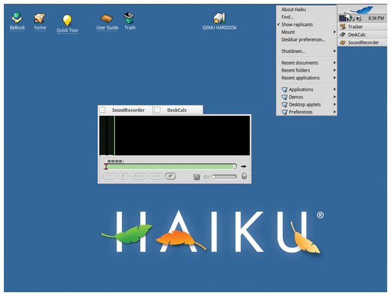Click the volume speaker tray icon in Deskbar

358,18
